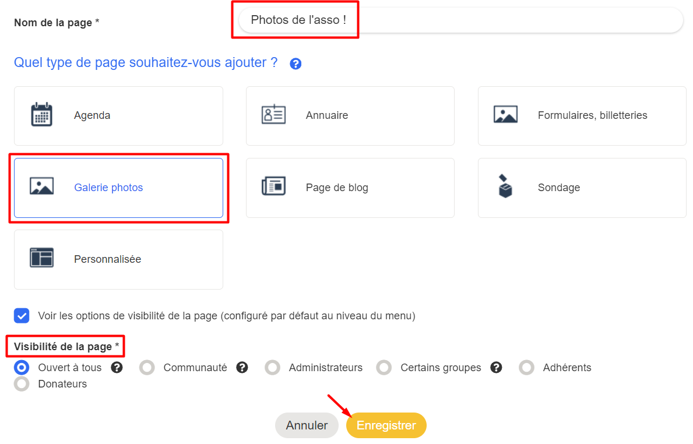Viewport: 693px width, 444px height.
Task: Click the Personnalisée layout icon
Action: coord(41,258)
